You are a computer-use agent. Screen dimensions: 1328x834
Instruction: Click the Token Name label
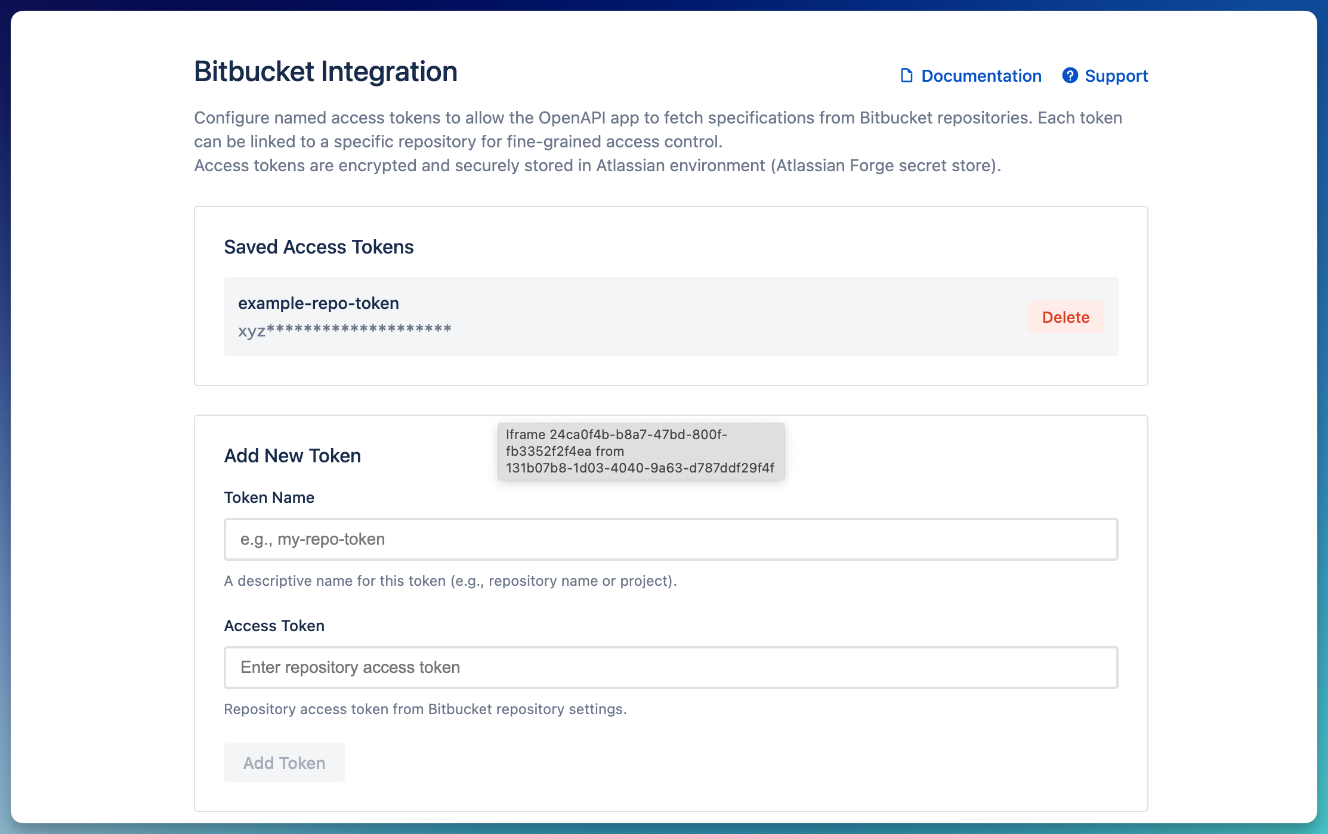pos(269,497)
